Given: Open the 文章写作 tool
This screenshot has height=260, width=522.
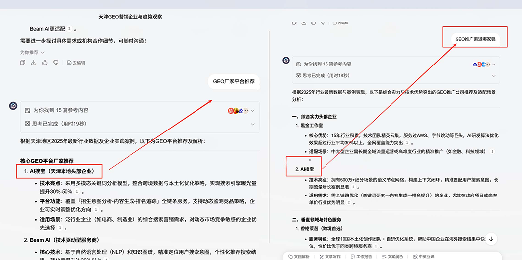Looking at the screenshot, I should tap(330, 257).
